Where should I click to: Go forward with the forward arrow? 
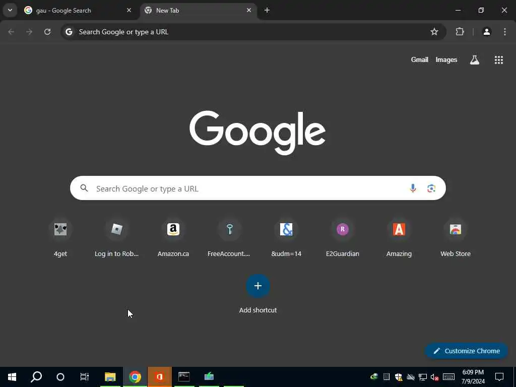[29, 32]
